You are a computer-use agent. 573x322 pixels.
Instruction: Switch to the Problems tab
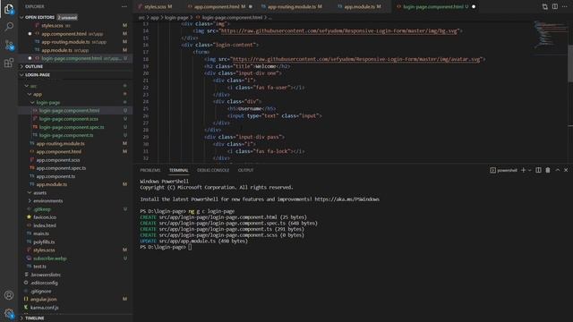click(x=150, y=170)
